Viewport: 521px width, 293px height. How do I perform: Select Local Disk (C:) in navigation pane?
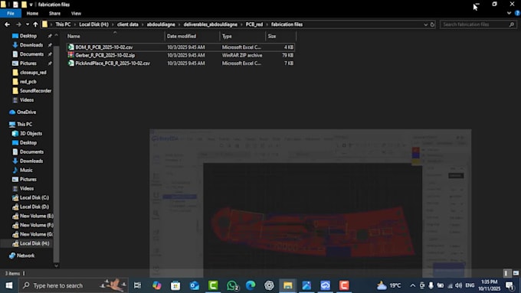34,197
